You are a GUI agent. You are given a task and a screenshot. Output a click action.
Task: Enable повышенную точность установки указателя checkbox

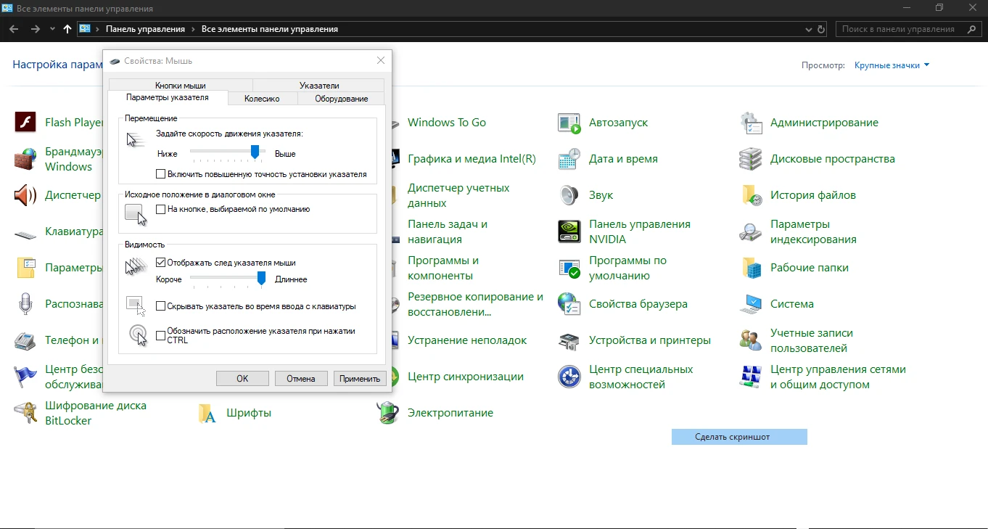coord(161,174)
